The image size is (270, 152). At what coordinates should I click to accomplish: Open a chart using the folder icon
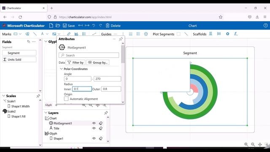pyautogui.click(x=58, y=26)
